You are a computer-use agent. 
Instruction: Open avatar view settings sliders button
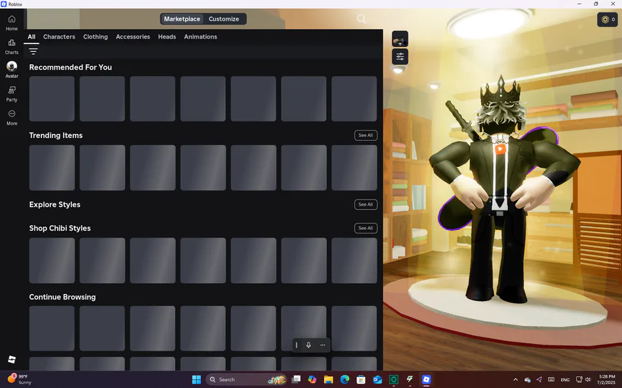point(400,57)
